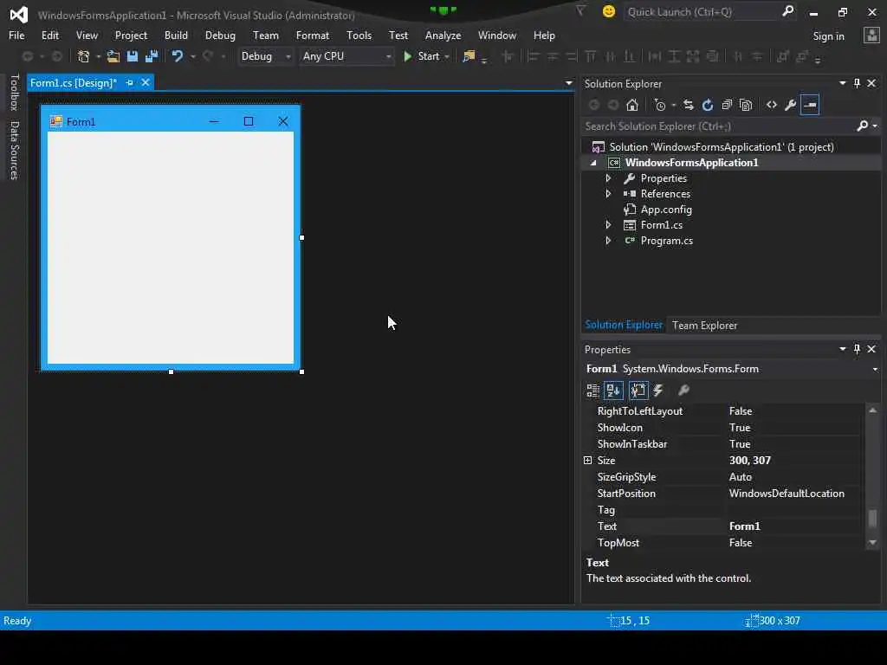Viewport: 887px width, 665px height.
Task: Click the Properties scrollbar up arrow
Action: [872, 410]
